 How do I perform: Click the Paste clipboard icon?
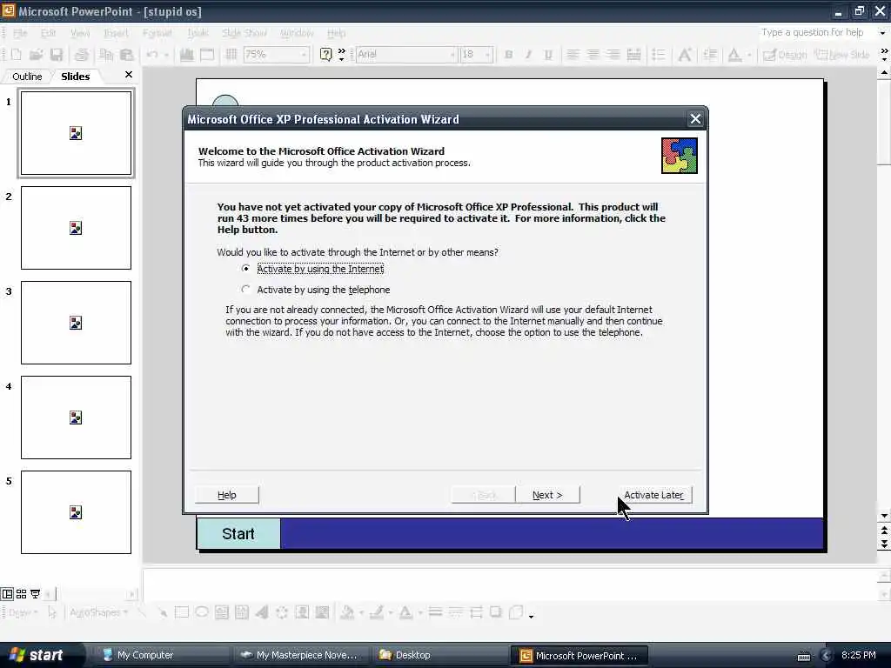(x=127, y=55)
